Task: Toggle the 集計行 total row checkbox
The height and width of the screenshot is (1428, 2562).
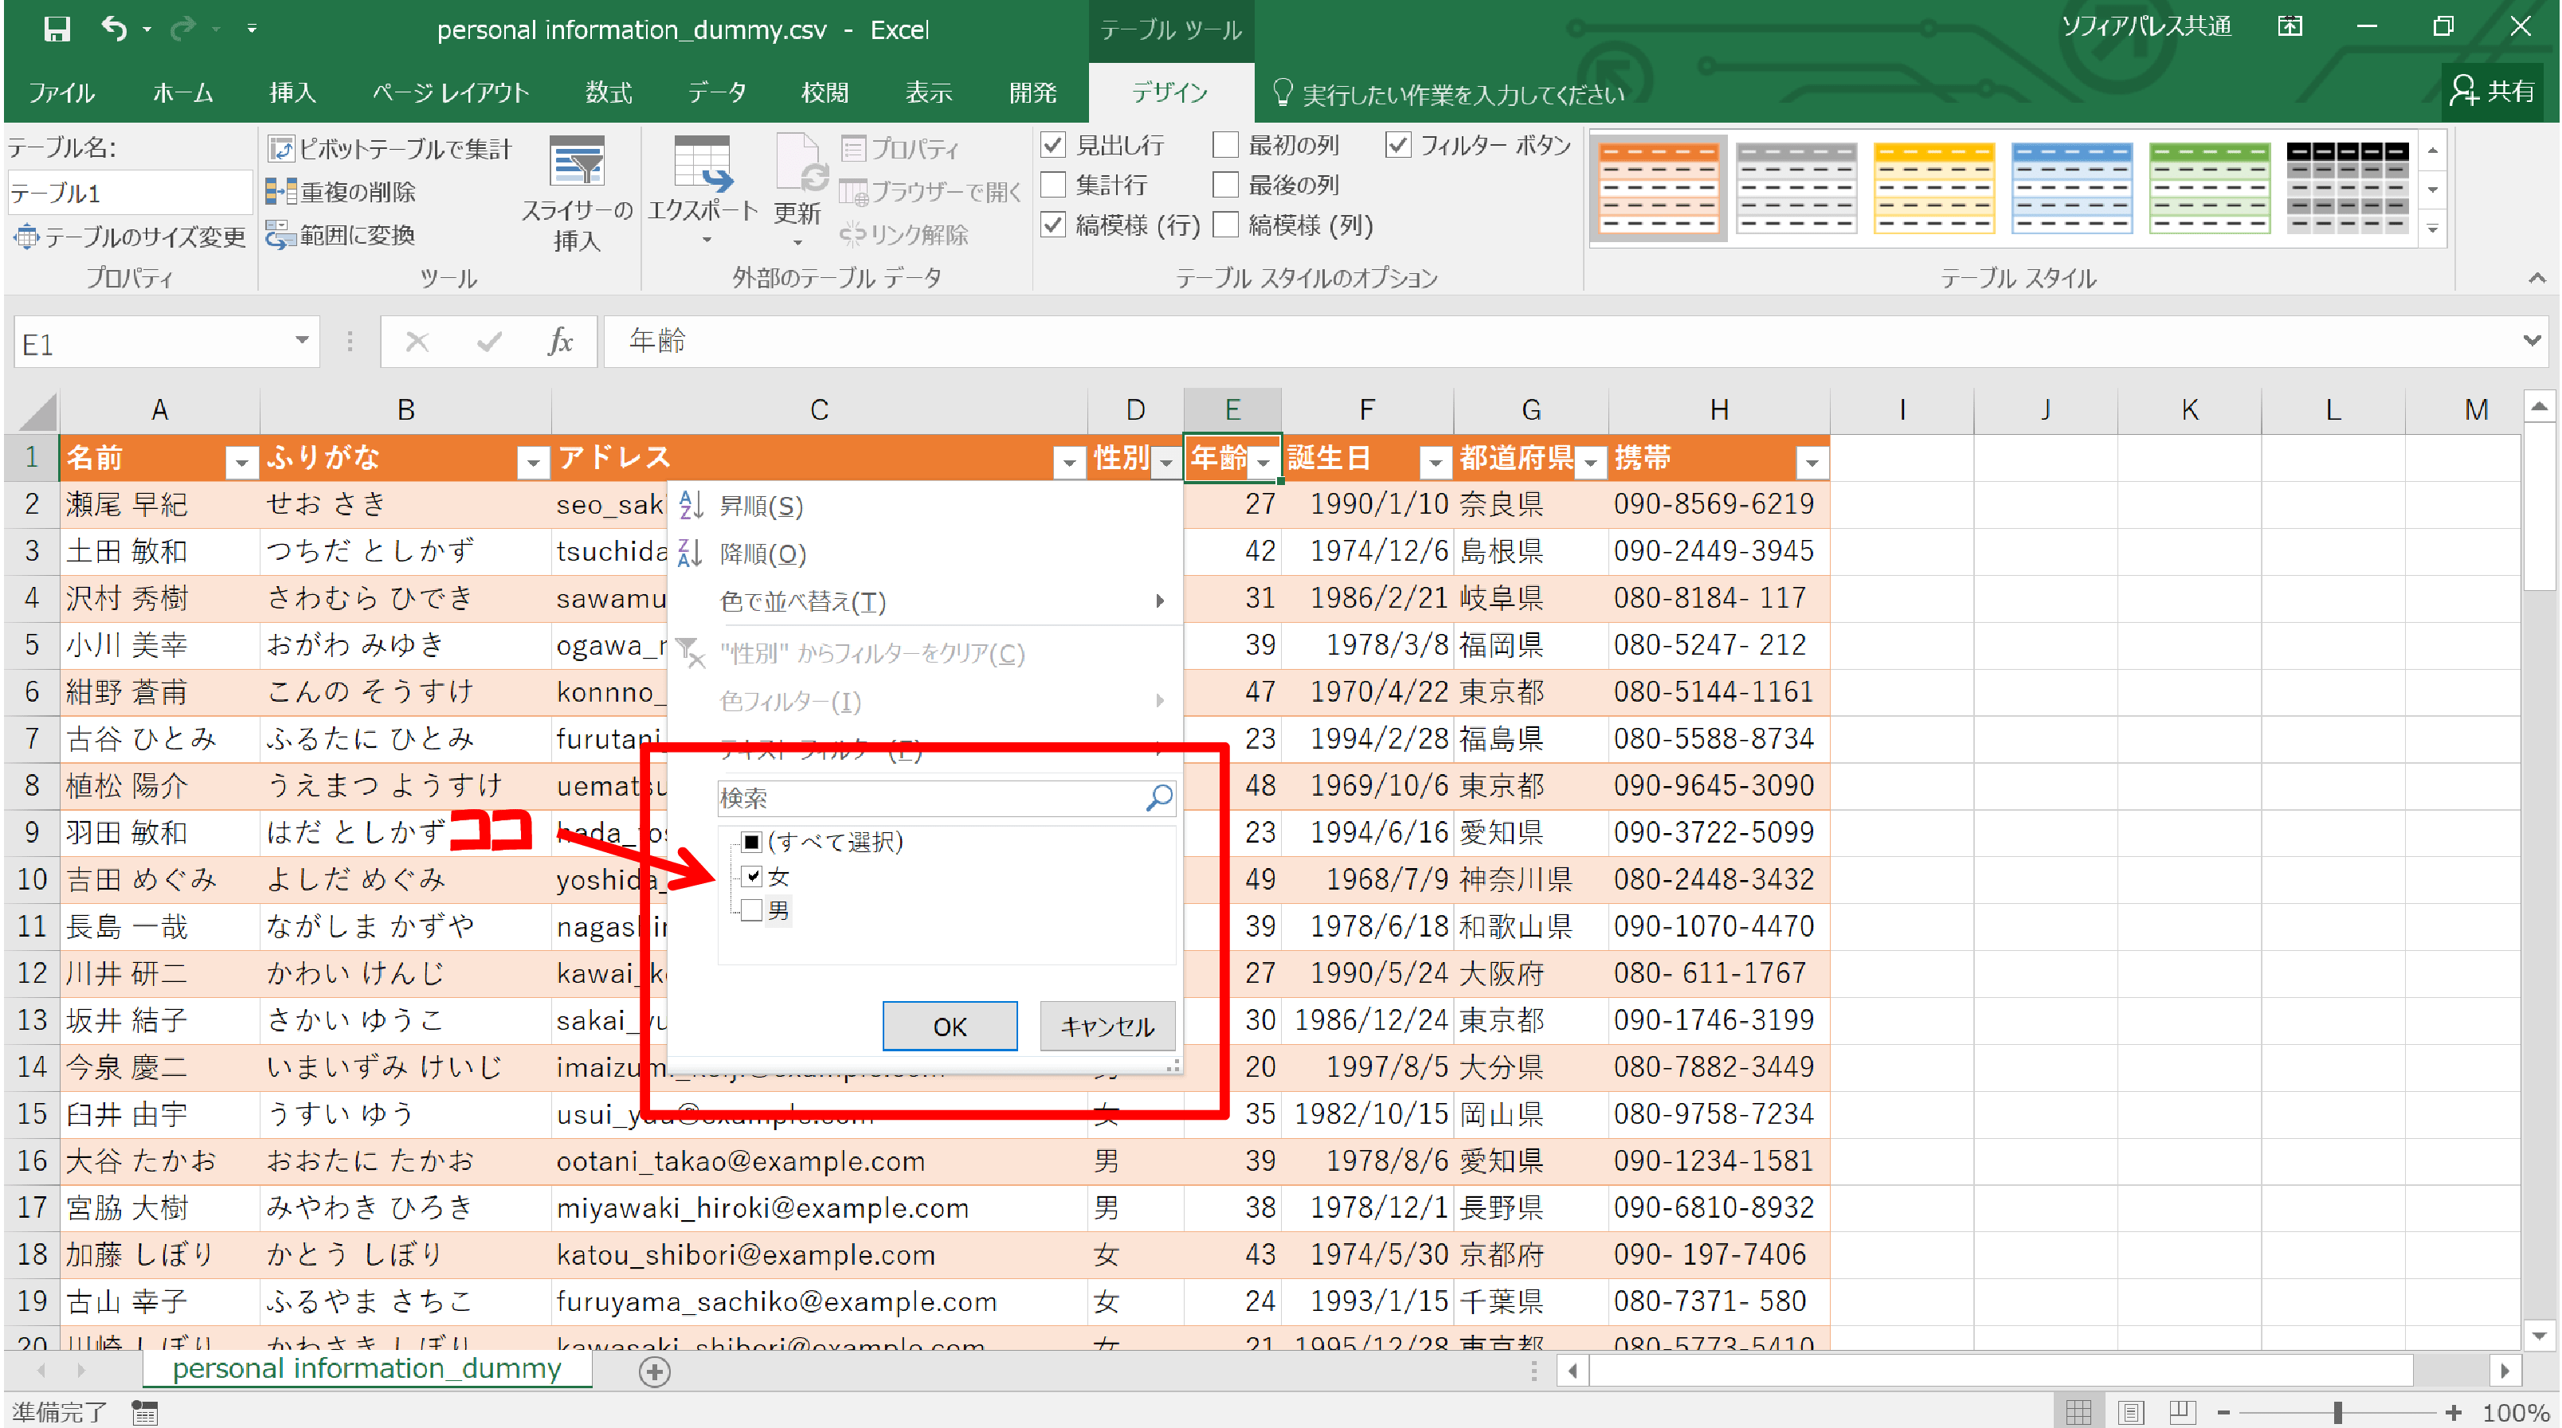Action: click(1053, 185)
